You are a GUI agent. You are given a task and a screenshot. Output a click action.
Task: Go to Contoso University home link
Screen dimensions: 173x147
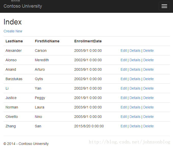pos(23,6)
